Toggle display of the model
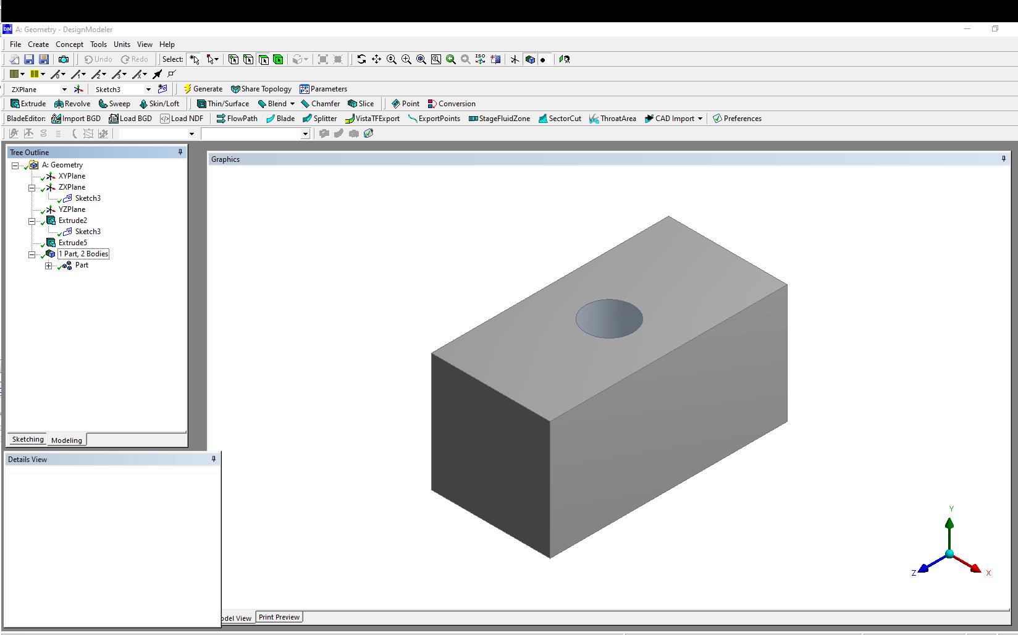This screenshot has height=635, width=1018. [x=529, y=59]
